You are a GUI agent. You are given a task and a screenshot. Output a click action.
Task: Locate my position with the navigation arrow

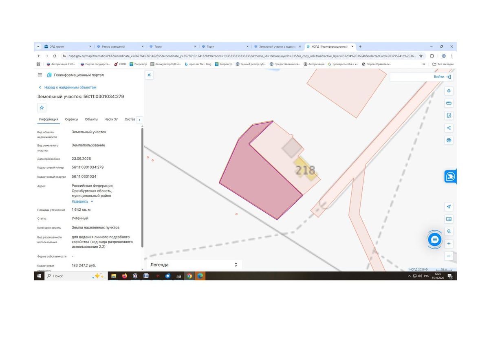(449, 207)
